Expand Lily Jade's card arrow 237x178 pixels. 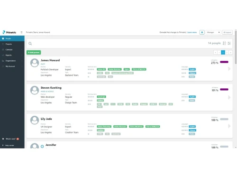tap(229, 126)
